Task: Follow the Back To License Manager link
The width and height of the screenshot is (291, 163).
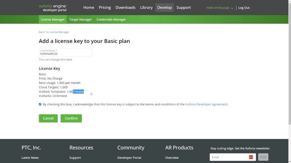Action: pos(54,32)
